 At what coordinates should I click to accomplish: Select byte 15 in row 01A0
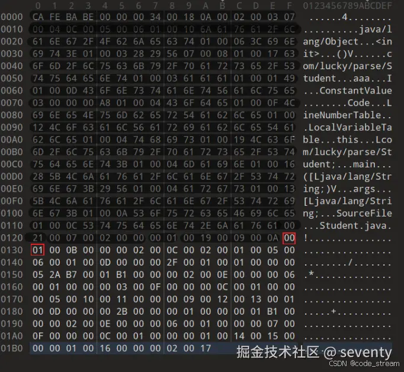pos(272,336)
